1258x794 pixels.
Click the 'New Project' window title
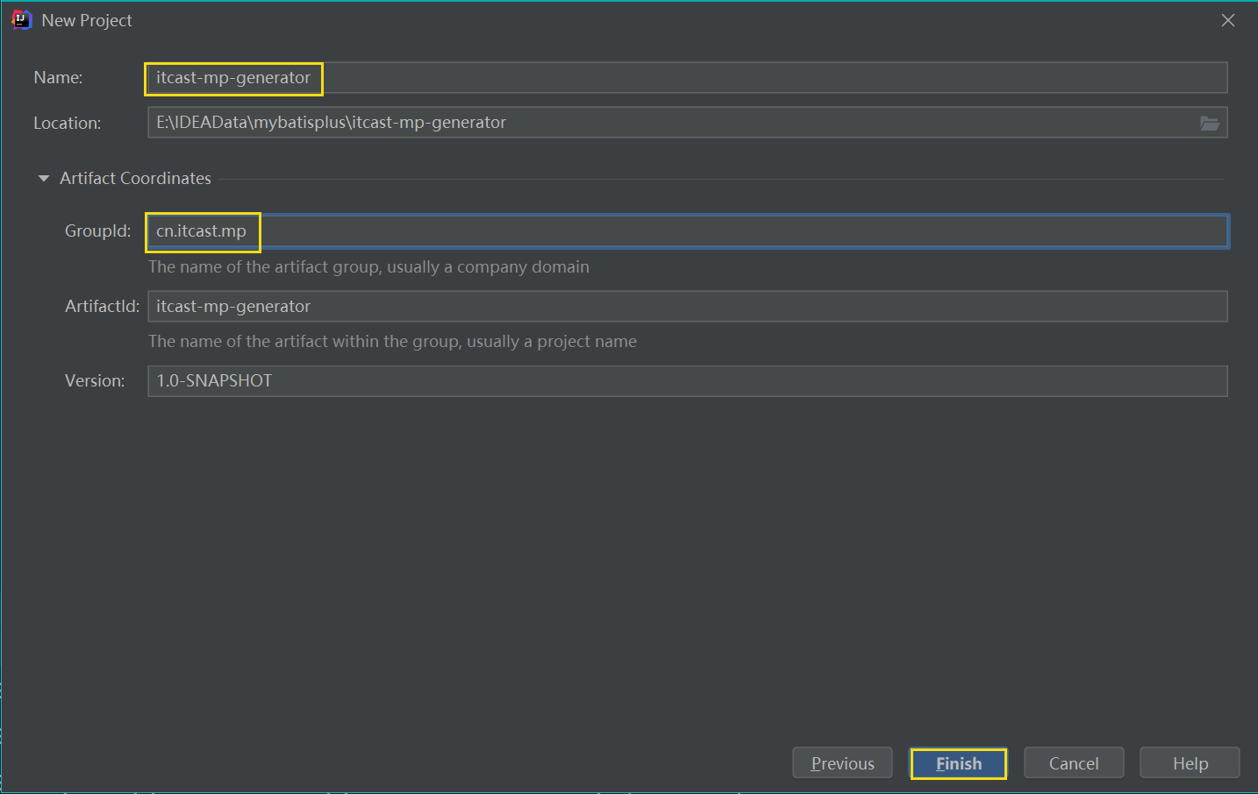tap(87, 20)
